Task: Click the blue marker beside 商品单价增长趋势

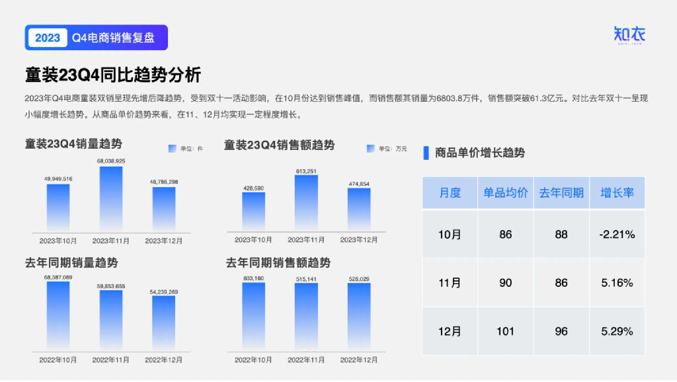Action: [426, 153]
